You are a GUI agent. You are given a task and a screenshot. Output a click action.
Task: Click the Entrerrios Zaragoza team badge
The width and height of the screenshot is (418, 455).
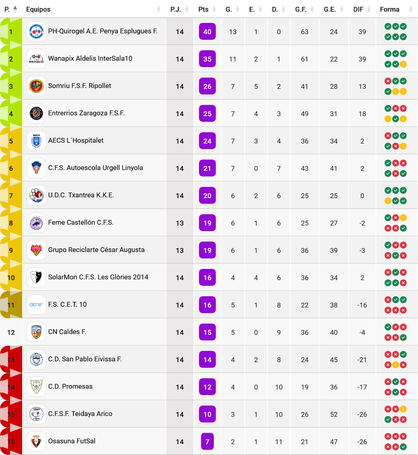[37, 113]
